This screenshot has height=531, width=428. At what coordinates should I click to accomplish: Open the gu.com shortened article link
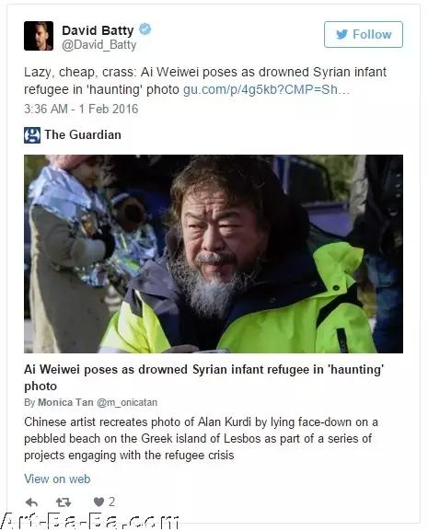click(x=266, y=90)
